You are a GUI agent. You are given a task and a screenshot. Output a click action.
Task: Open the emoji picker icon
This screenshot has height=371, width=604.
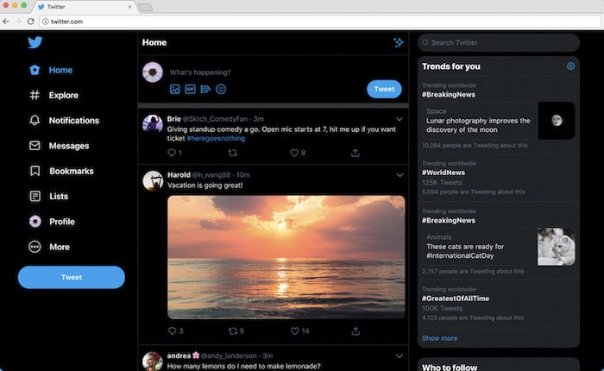(221, 90)
